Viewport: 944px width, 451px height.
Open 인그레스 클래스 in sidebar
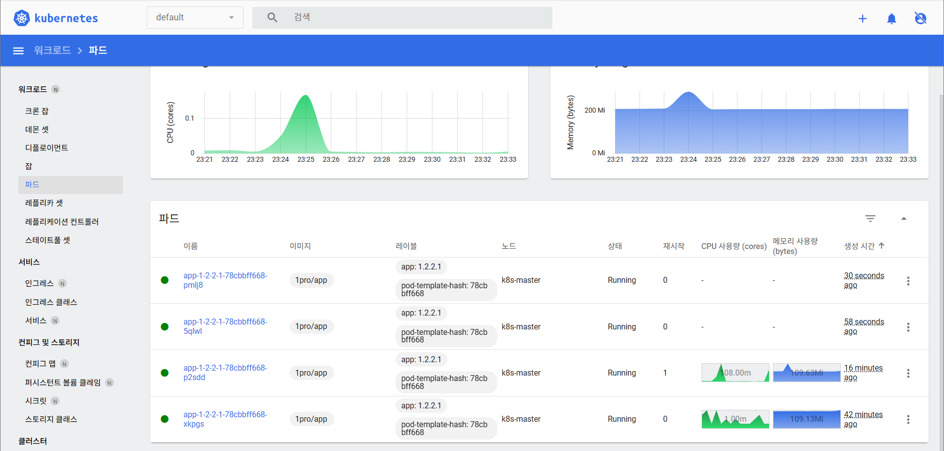click(51, 302)
